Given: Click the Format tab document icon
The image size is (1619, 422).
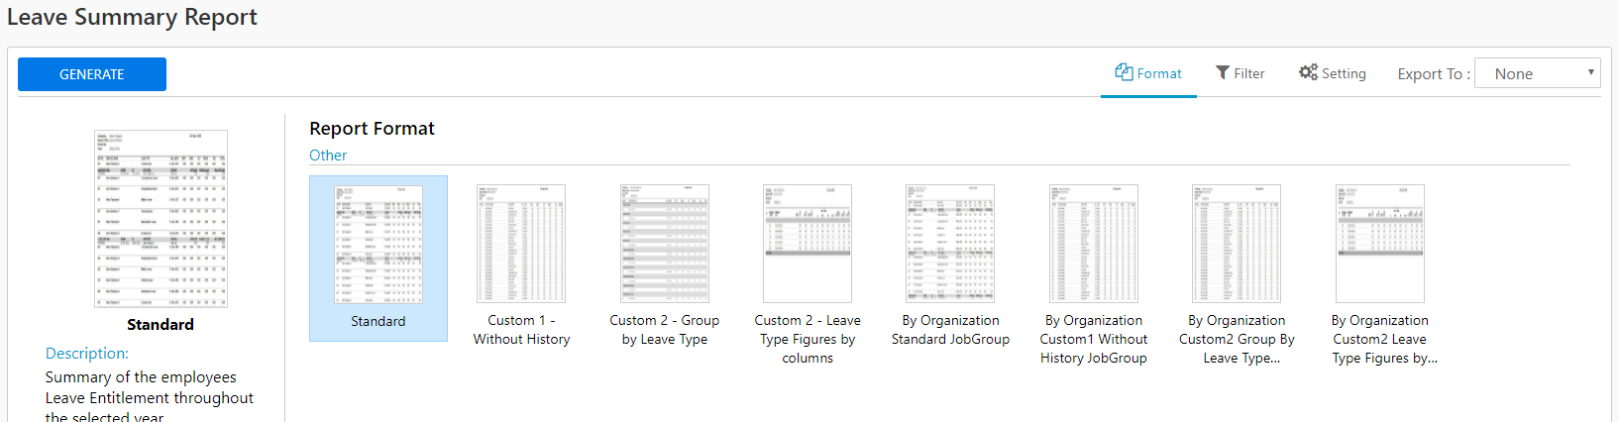Looking at the screenshot, I should 1124,72.
